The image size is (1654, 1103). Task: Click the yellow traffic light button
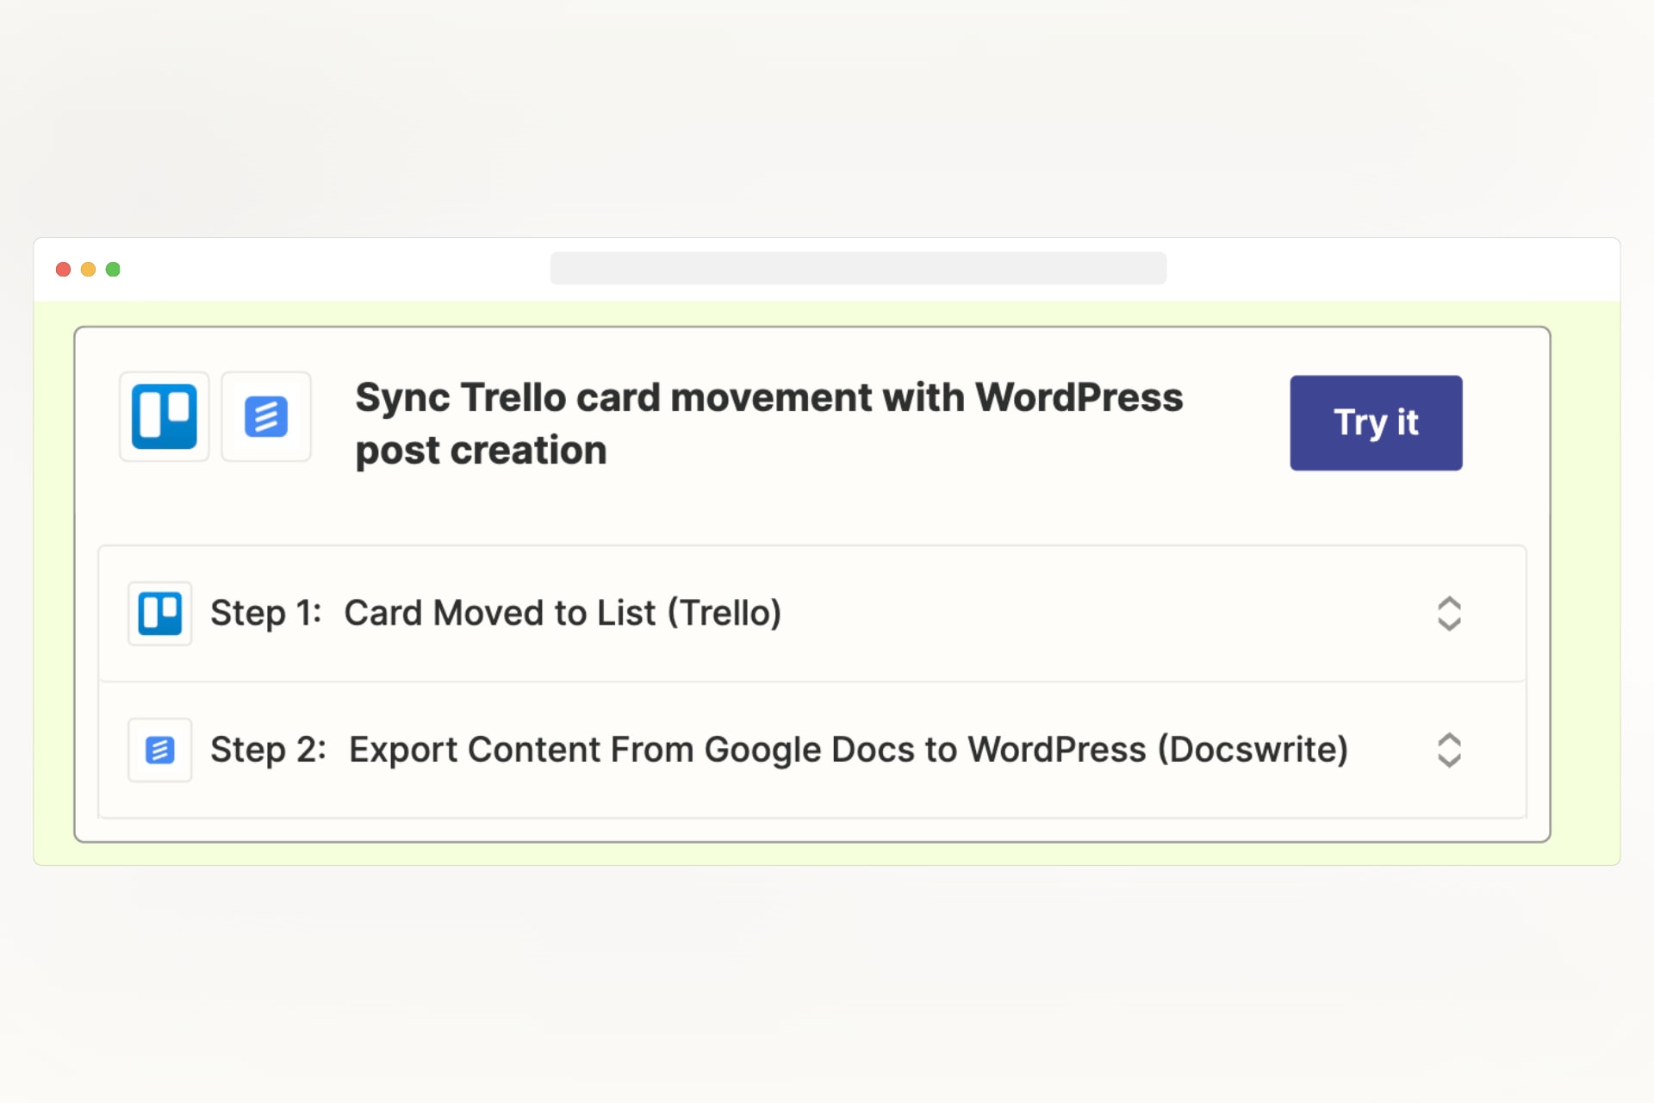tap(88, 269)
